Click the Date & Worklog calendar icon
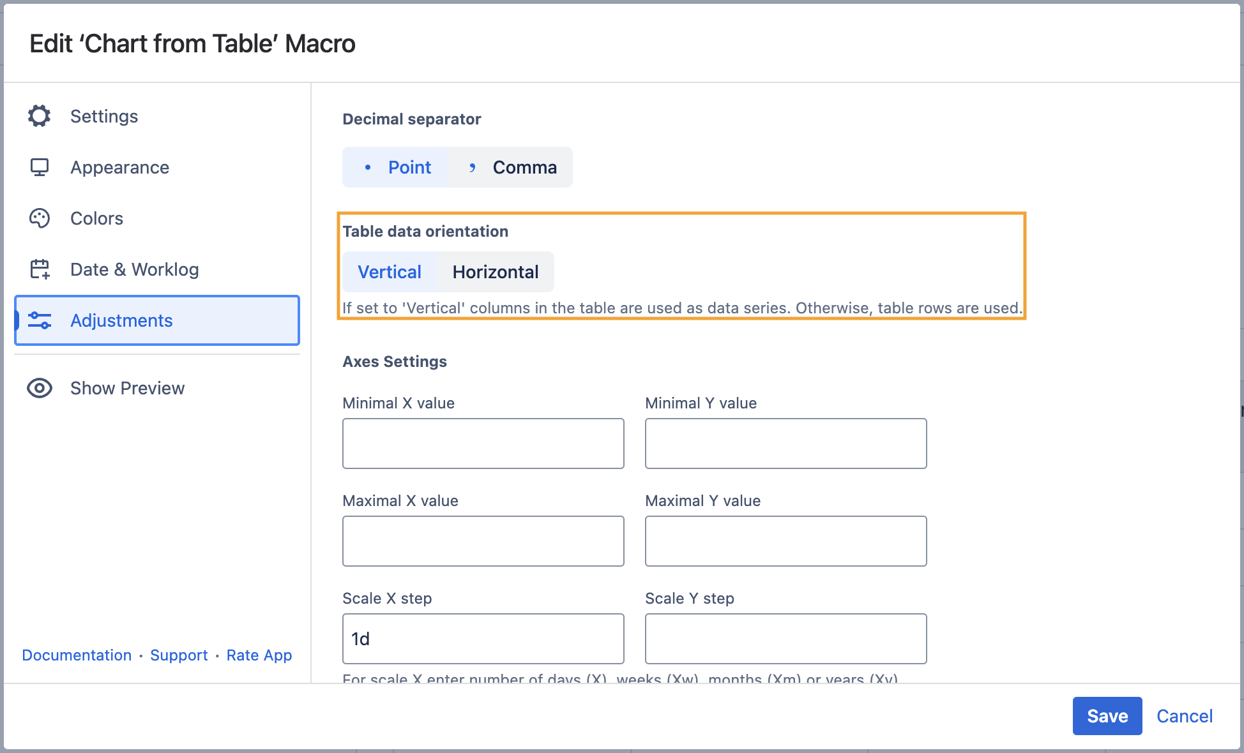Image resolution: width=1244 pixels, height=753 pixels. [40, 269]
